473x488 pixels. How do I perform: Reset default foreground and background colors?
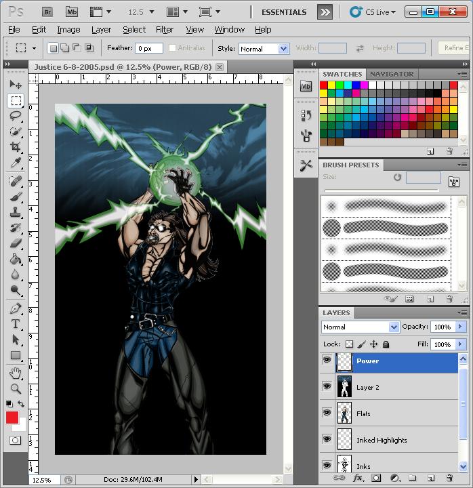9,404
